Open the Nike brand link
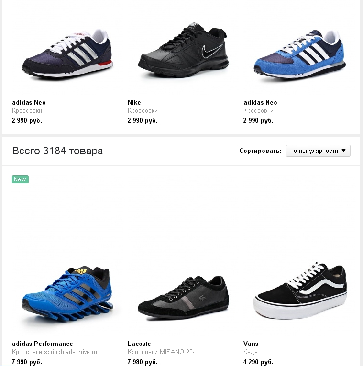 click(x=134, y=102)
